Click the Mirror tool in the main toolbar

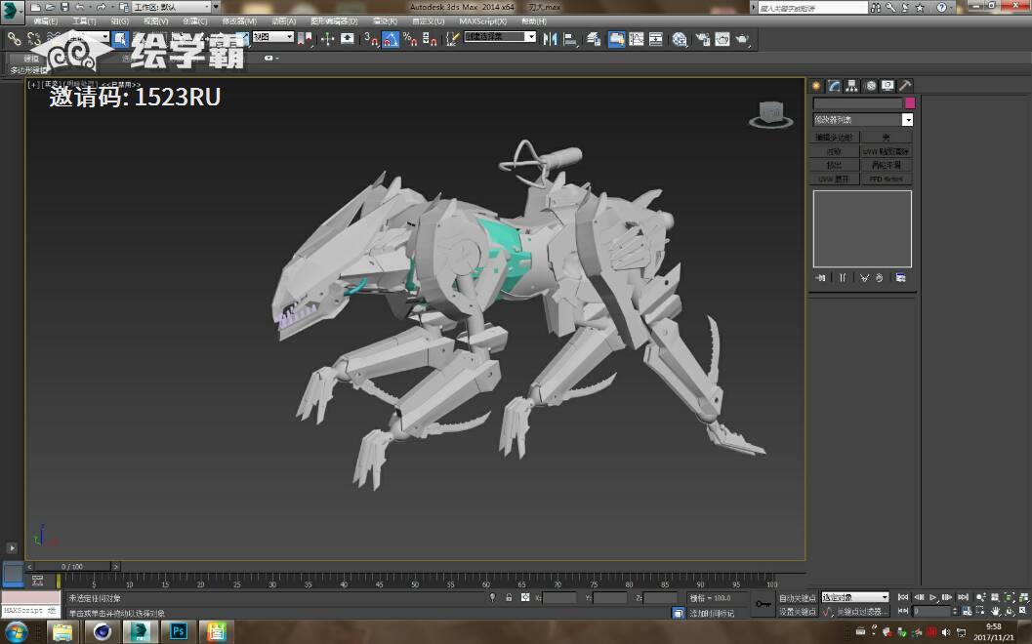550,39
